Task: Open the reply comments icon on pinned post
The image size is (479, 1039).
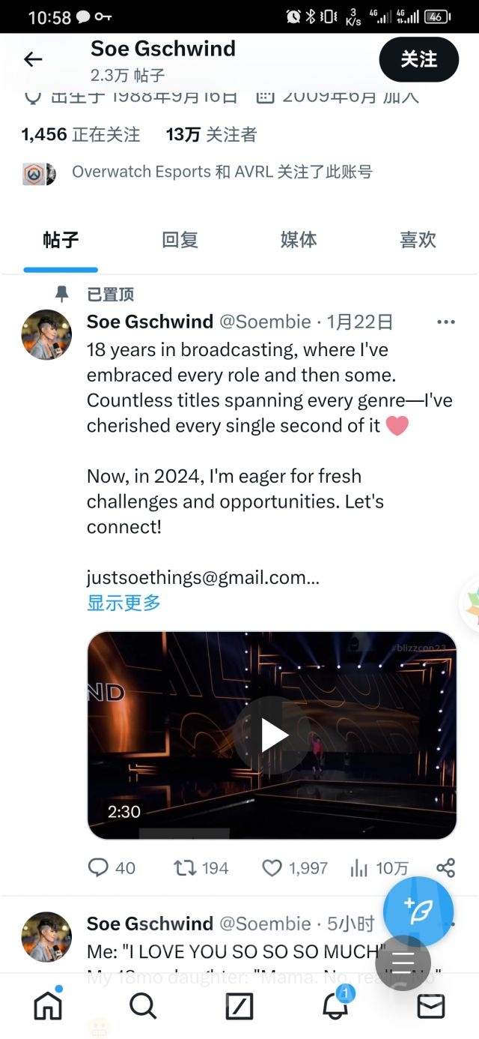Action: click(x=100, y=867)
